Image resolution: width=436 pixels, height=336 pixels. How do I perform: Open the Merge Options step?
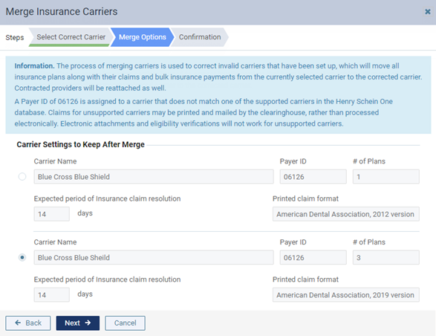tap(142, 37)
